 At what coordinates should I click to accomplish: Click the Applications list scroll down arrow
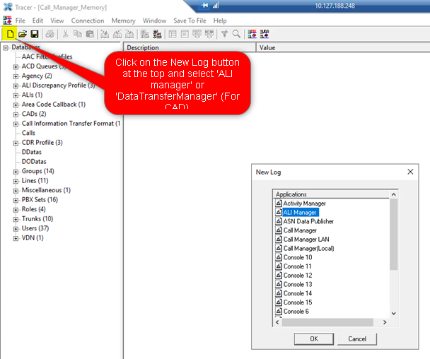(x=394, y=313)
